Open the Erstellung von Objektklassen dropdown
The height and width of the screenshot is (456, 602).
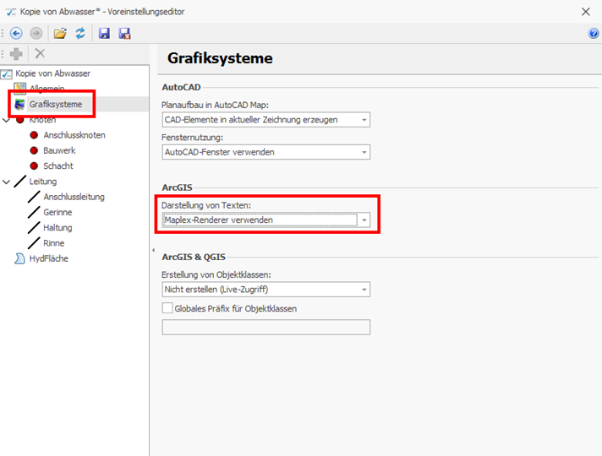pos(364,290)
